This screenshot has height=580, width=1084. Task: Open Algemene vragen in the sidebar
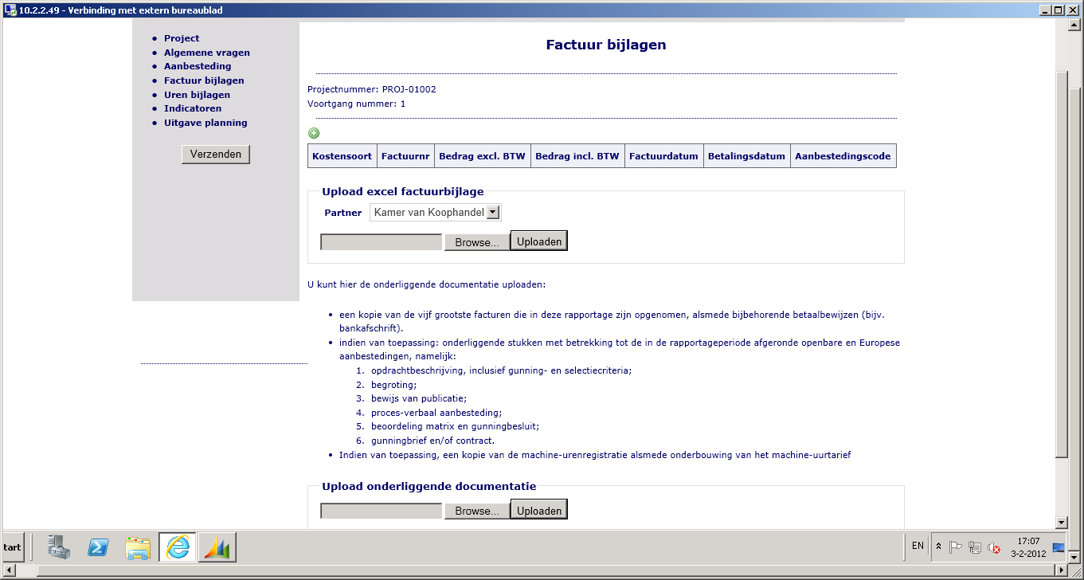(x=207, y=53)
